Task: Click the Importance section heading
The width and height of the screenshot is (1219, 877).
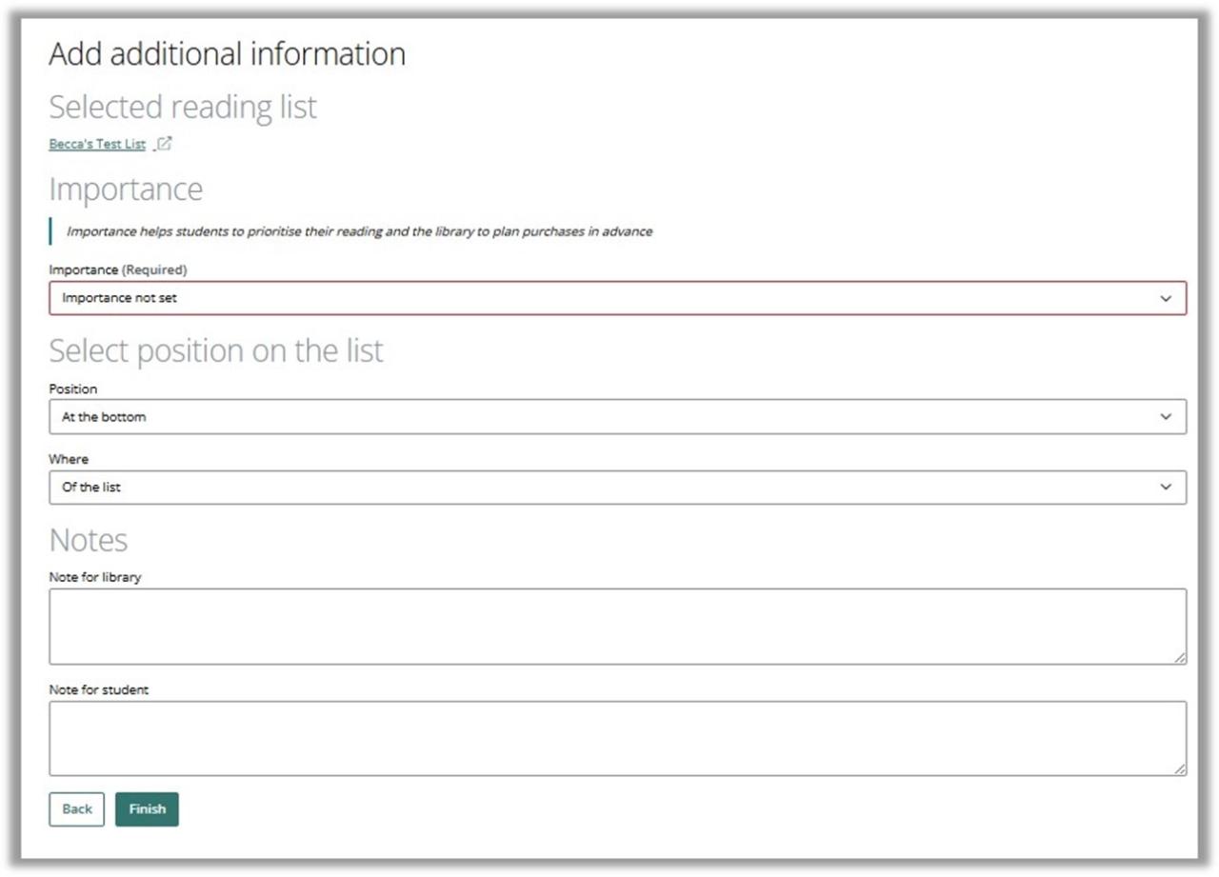Action: click(125, 189)
